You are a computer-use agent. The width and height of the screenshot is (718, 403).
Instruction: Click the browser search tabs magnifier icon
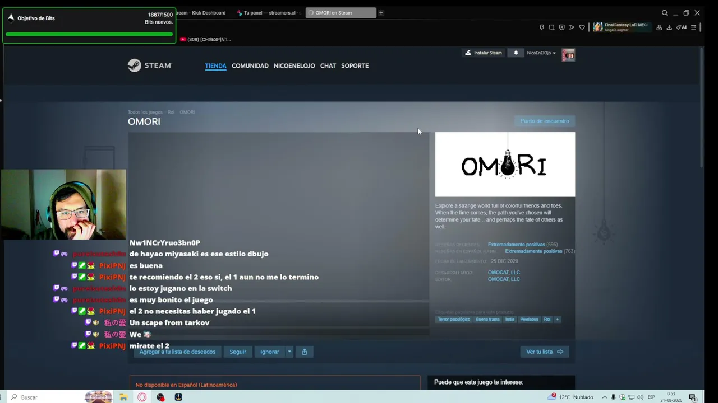pyautogui.click(x=665, y=13)
